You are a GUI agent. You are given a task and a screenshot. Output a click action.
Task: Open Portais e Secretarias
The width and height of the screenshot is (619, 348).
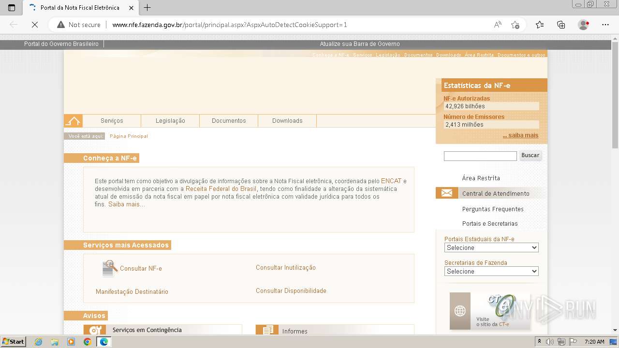point(490,223)
